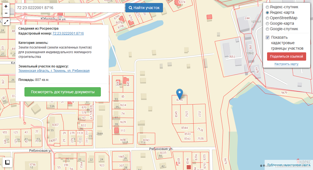The height and width of the screenshot is (170, 313).
Task: Open cadastral number link 72:23:0222001:8716
Action: pyautogui.click(x=68, y=33)
